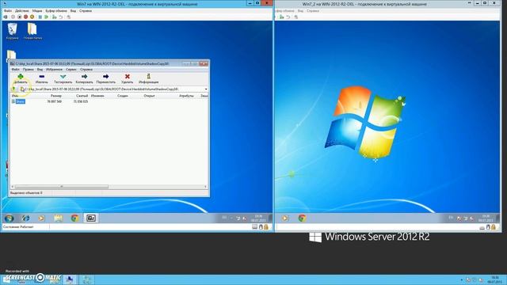Click the Revert icon in Win7 VM toolbar
This screenshot has height=285, width=507.
coord(61,17)
